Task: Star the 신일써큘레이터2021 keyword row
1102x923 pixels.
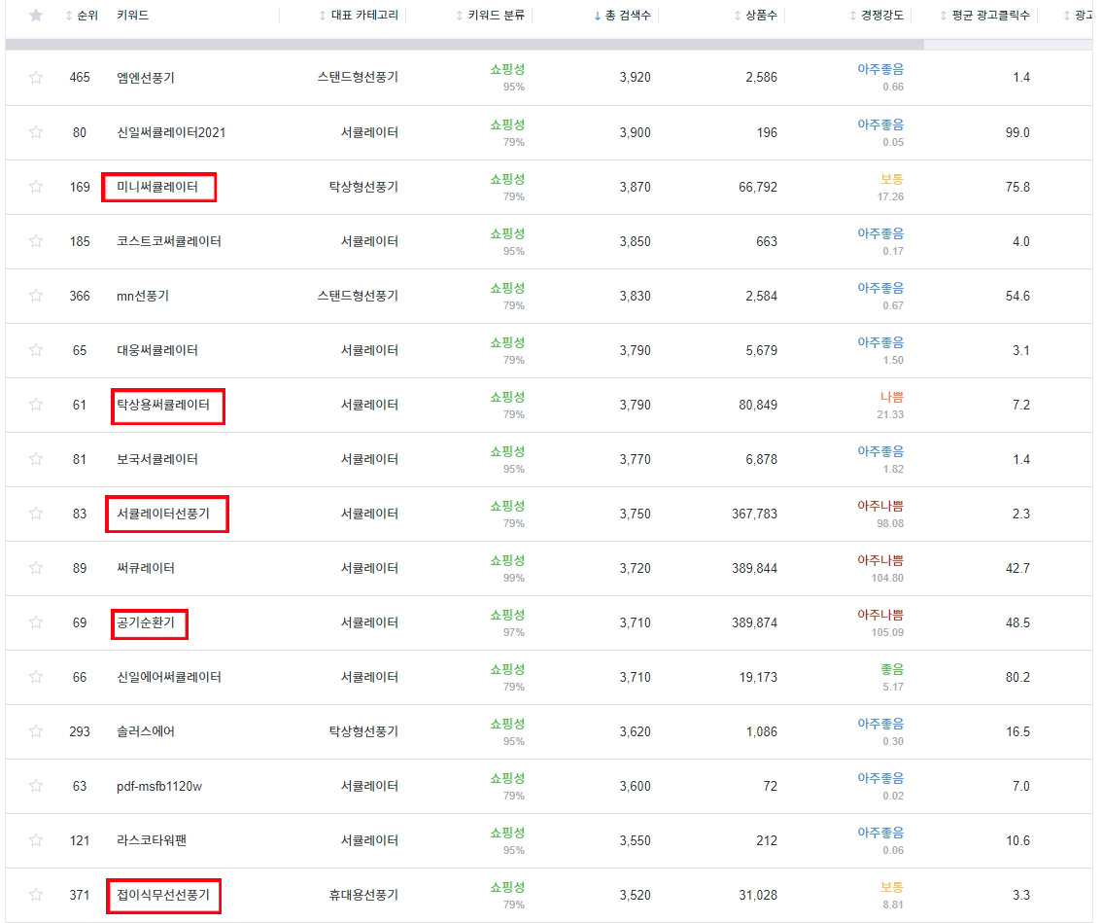Action: click(36, 132)
